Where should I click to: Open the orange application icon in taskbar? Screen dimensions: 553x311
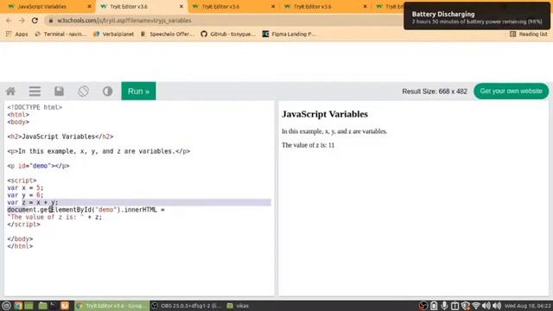click(x=65, y=306)
